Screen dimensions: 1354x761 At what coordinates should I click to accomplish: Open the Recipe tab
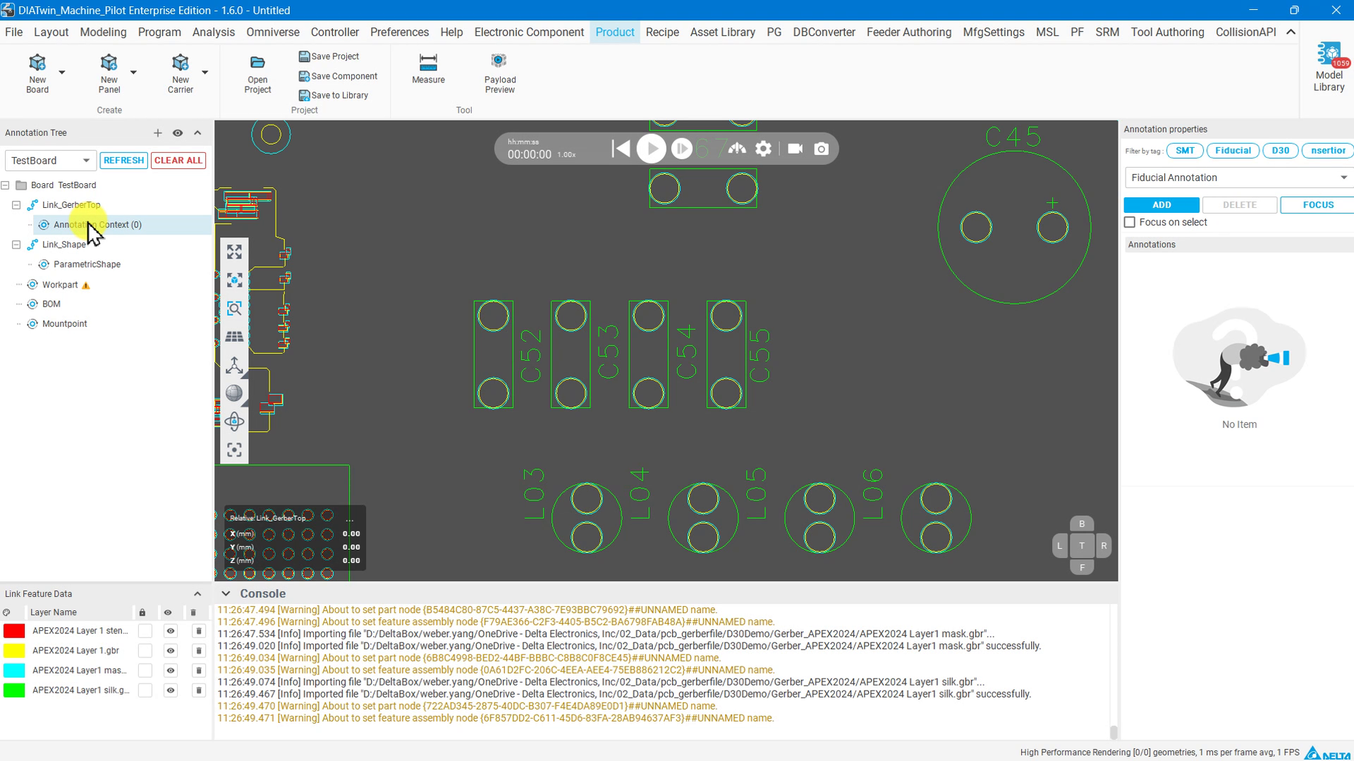pyautogui.click(x=662, y=32)
